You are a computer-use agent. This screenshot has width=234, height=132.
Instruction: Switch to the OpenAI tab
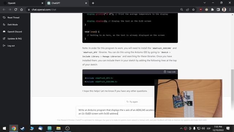pyautogui.click(x=22, y=3)
